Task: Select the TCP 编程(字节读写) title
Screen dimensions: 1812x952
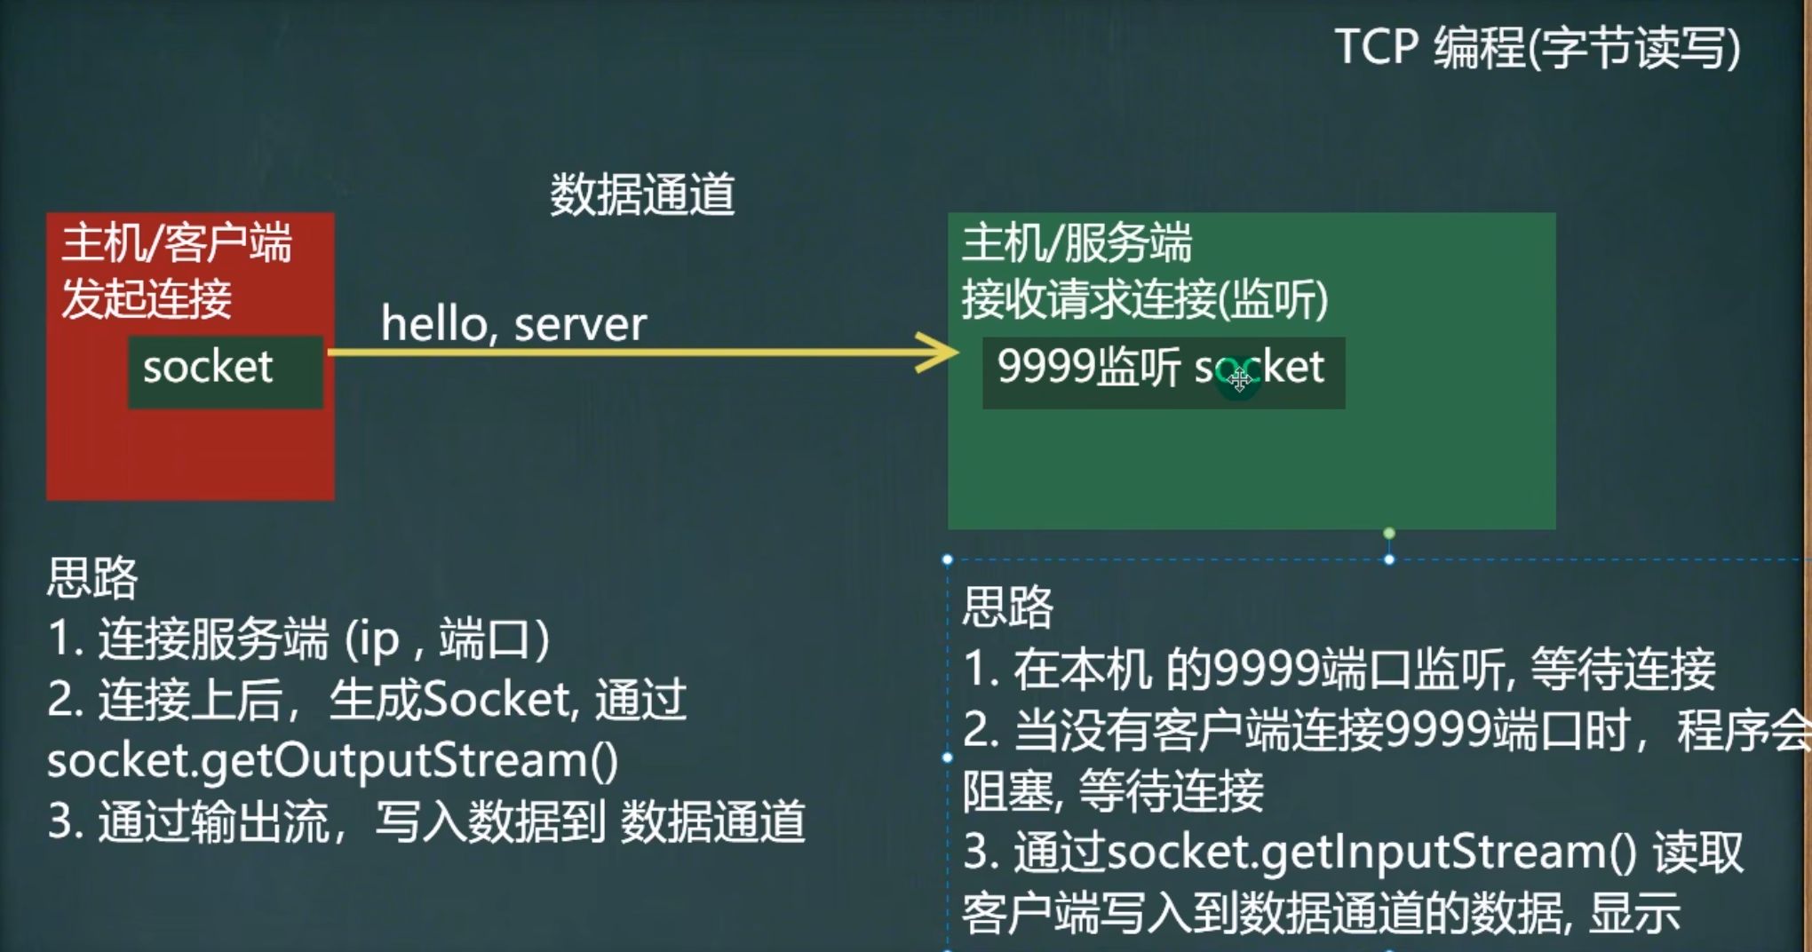Action: [x=1538, y=47]
